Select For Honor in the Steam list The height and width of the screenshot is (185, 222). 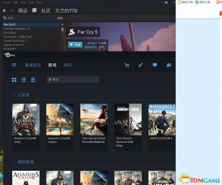[x=9, y=33]
